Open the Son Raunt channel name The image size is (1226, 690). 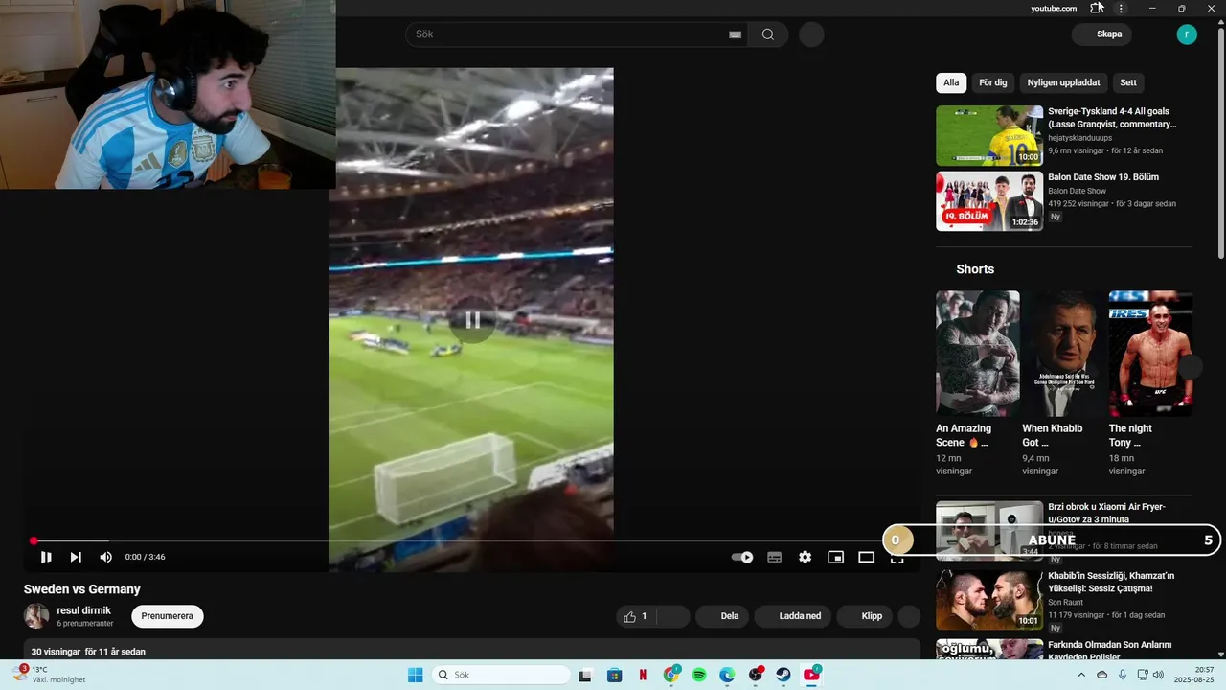pyautogui.click(x=1066, y=602)
